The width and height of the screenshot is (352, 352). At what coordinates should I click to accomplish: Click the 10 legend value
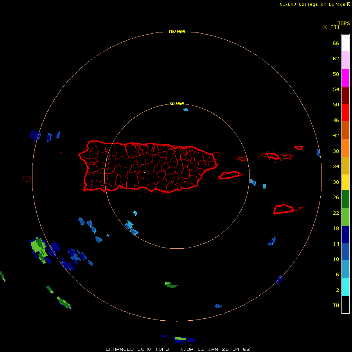336,259
